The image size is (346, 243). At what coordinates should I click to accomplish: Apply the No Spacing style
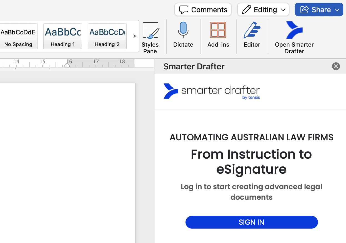[x=18, y=36]
